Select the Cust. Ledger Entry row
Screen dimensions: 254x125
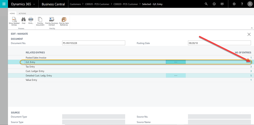click(131, 71)
